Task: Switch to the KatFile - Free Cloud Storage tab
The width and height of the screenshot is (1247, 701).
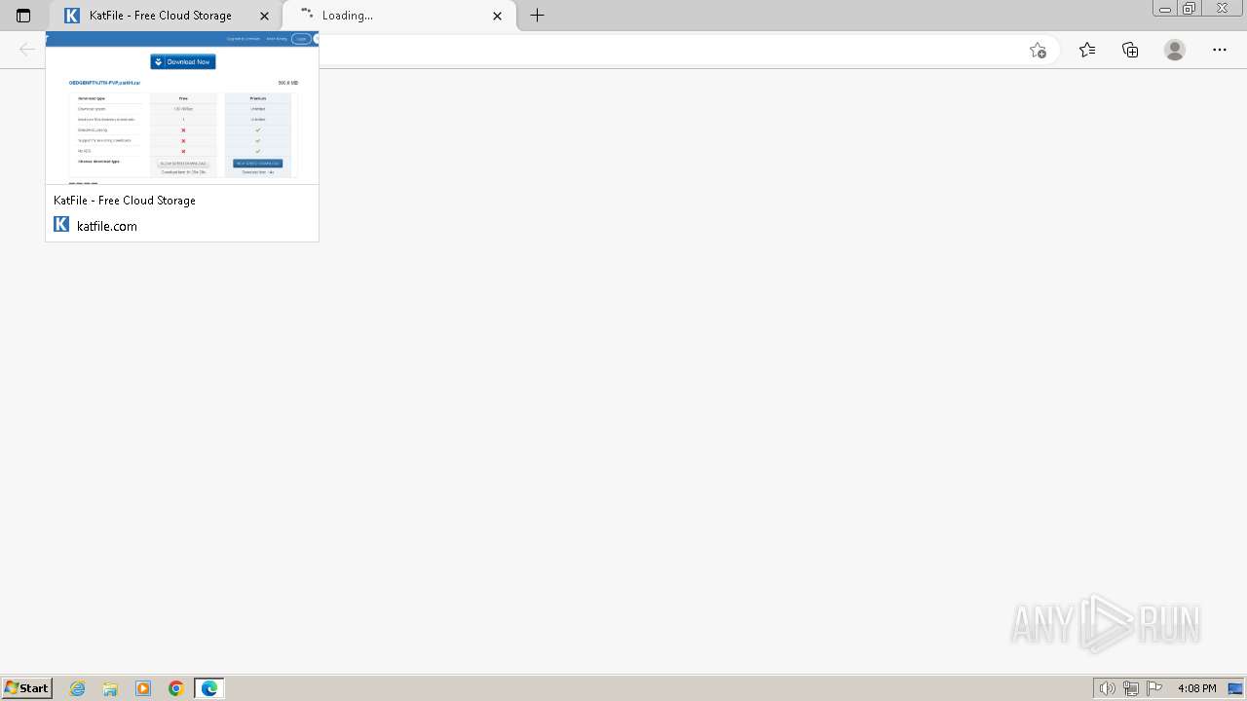Action: (x=166, y=16)
